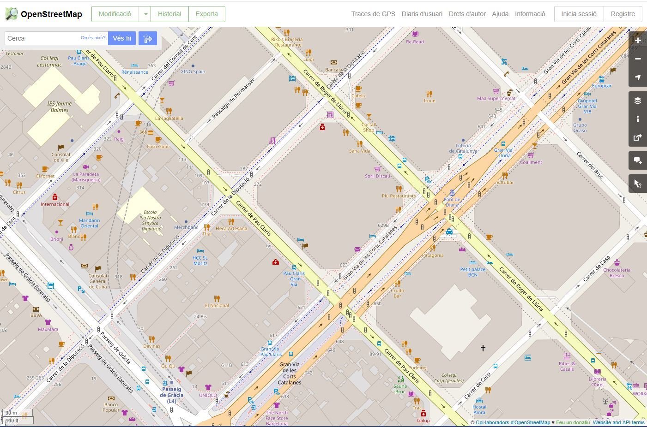
Task: Open the Exporta tab
Action: (x=206, y=14)
